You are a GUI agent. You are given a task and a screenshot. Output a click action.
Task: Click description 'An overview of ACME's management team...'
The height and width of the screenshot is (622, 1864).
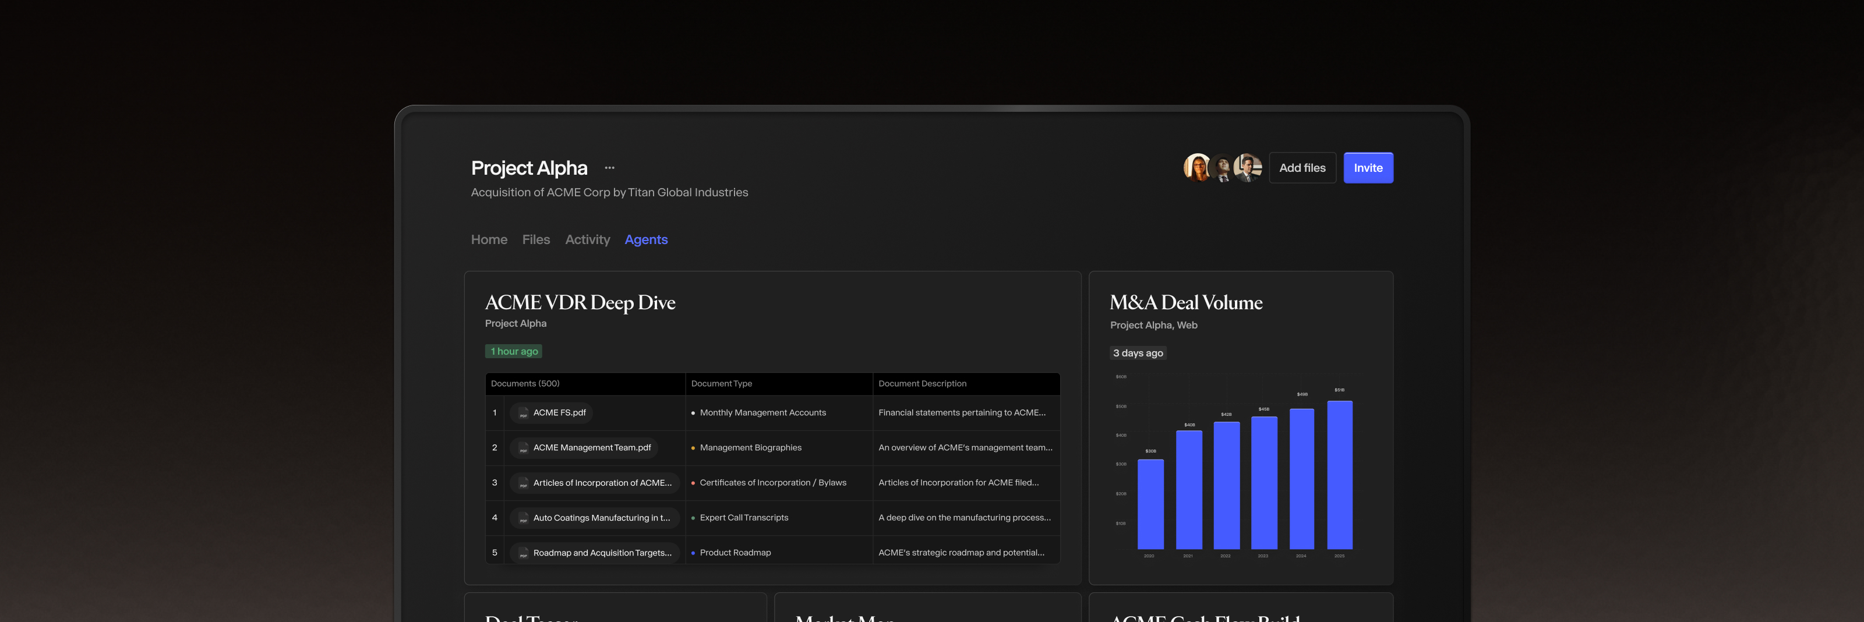[x=965, y=448]
